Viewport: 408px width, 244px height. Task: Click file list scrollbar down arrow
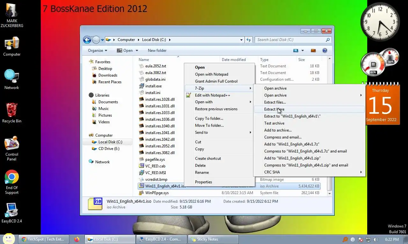[330, 193]
